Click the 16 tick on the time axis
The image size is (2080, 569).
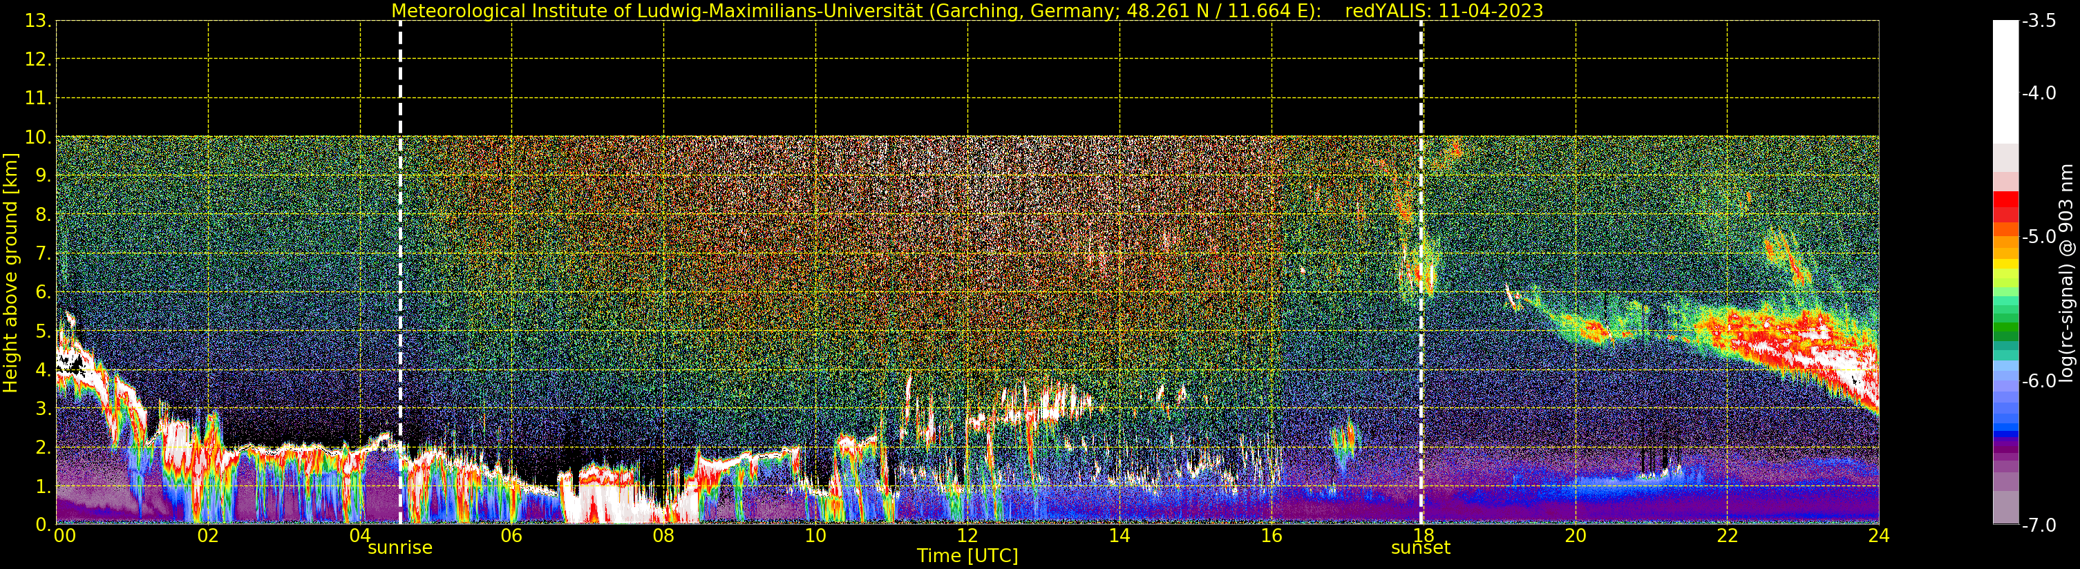coord(1271,536)
